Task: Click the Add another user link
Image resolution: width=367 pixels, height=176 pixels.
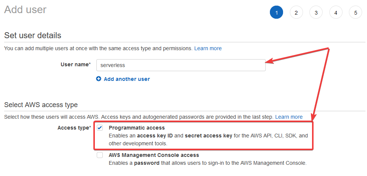Action: [x=127, y=79]
